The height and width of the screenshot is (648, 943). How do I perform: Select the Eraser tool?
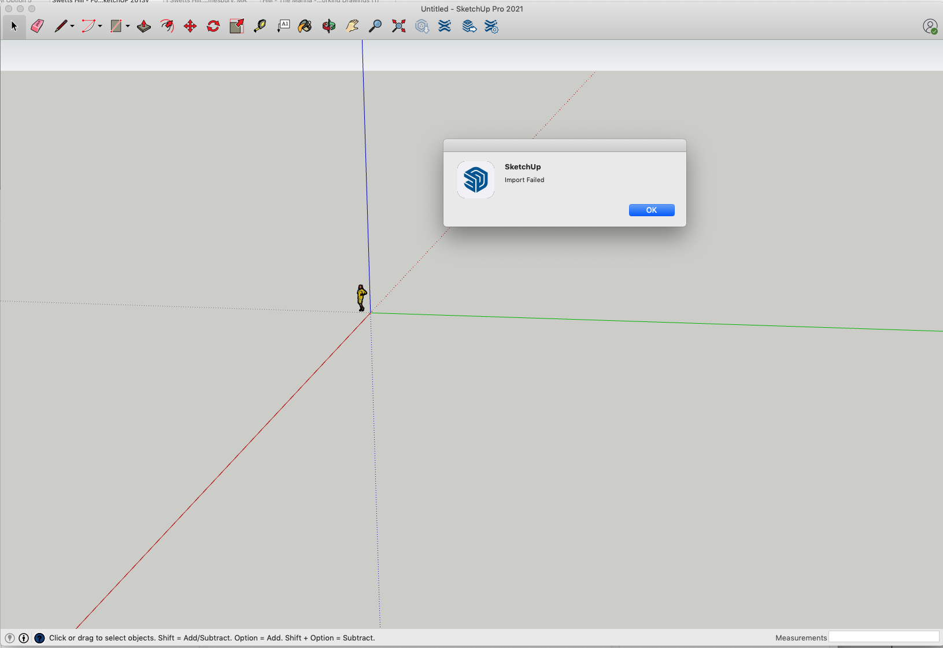point(38,26)
